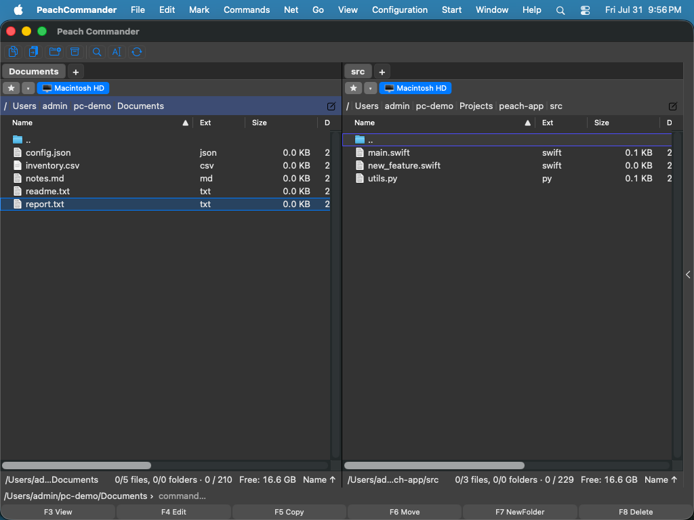Click the copy files toolbar icon

14,51
